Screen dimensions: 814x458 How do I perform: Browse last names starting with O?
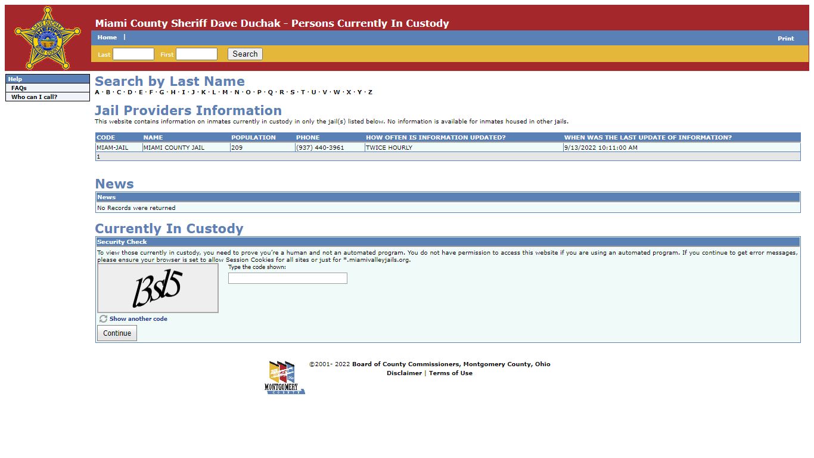(x=248, y=92)
